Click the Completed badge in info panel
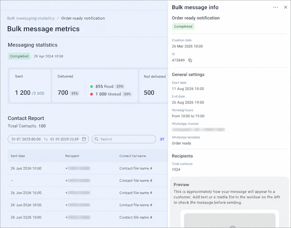The width and height of the screenshot is (291, 228). pyautogui.click(x=183, y=26)
